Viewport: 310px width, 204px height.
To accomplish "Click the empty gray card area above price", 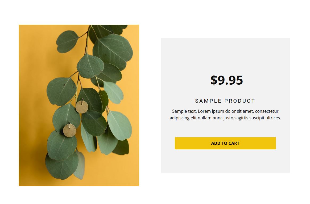I will [x=225, y=55].
